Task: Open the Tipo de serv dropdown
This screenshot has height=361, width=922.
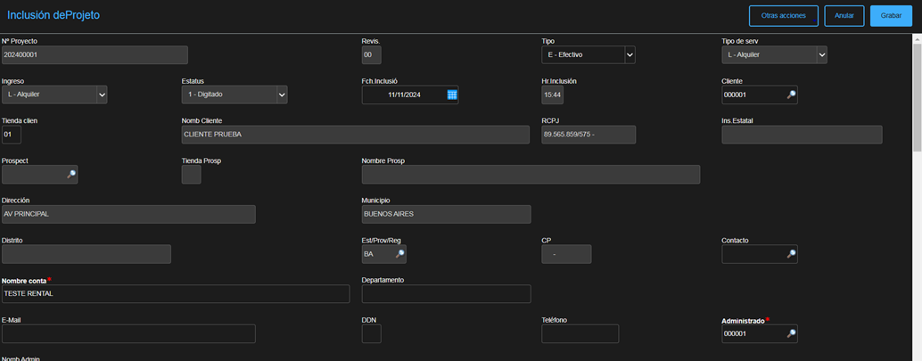Action: [821, 55]
